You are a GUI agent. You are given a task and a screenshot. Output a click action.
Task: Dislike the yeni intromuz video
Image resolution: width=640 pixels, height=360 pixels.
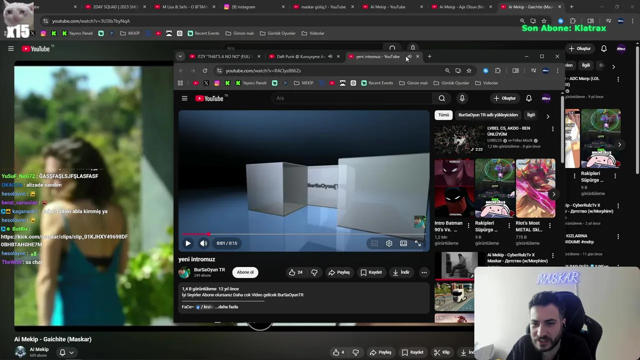[314, 272]
